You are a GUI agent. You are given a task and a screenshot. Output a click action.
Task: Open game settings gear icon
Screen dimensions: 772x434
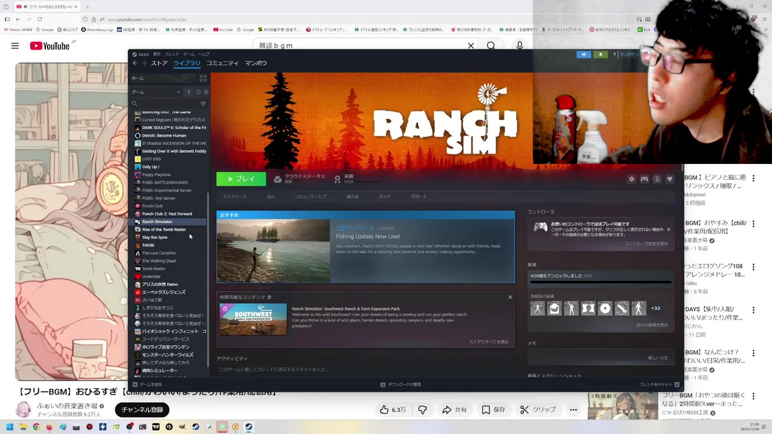click(x=631, y=179)
